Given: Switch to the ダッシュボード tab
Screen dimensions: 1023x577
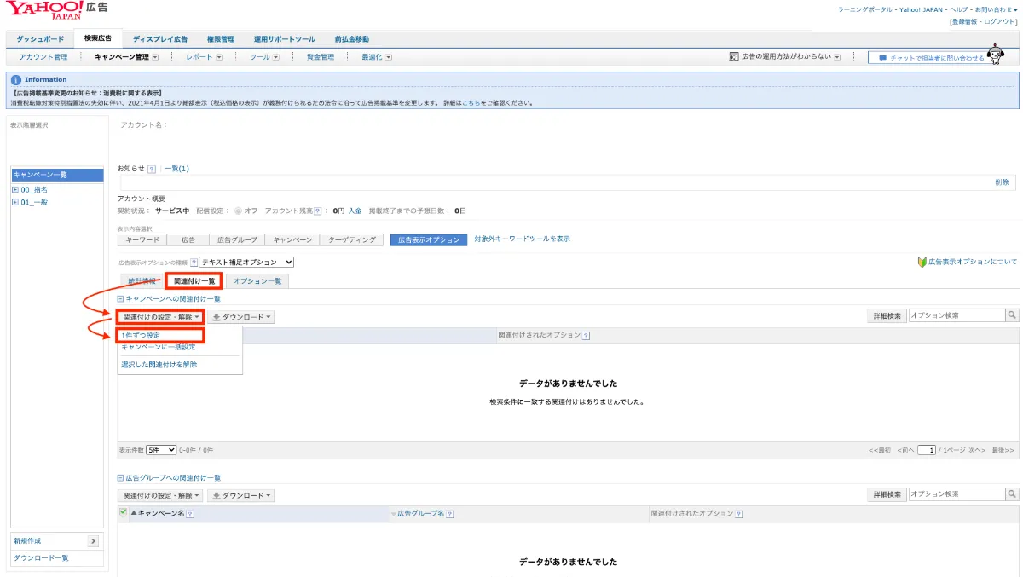Looking at the screenshot, I should 40,39.
